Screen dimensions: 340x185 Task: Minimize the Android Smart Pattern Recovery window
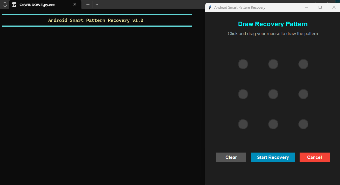306,7
